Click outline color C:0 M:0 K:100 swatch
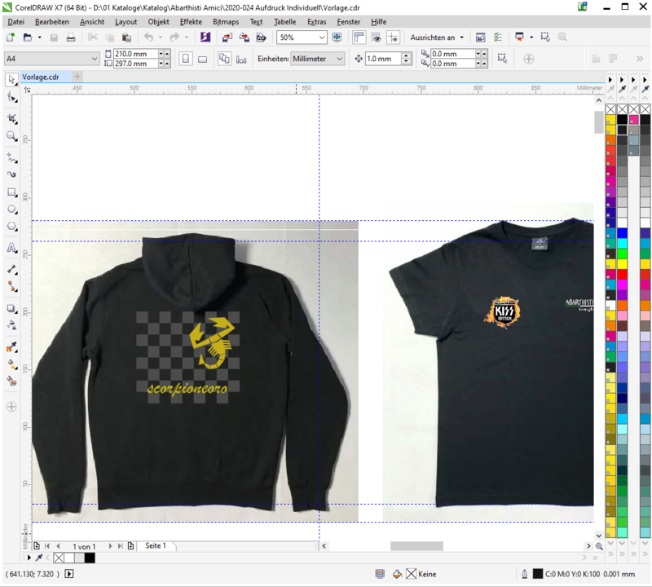The width and height of the screenshot is (652, 587). [x=538, y=574]
